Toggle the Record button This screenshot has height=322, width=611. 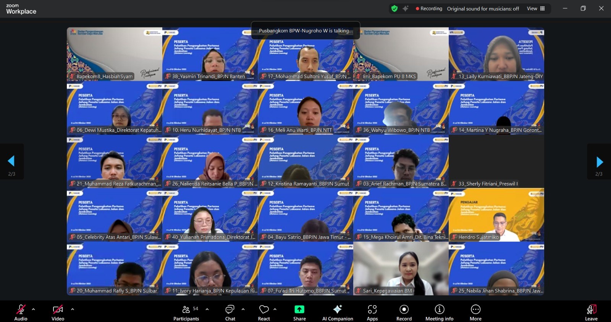pyautogui.click(x=404, y=312)
